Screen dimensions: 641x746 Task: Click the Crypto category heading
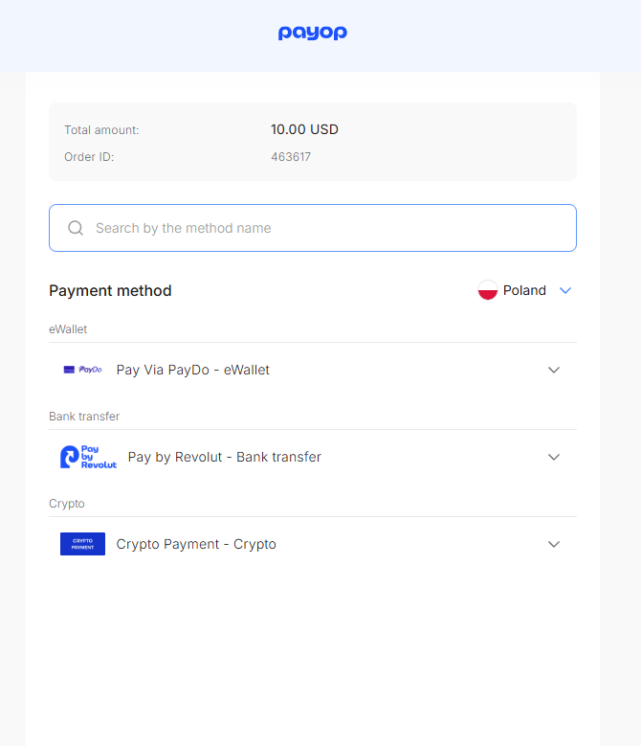67,504
